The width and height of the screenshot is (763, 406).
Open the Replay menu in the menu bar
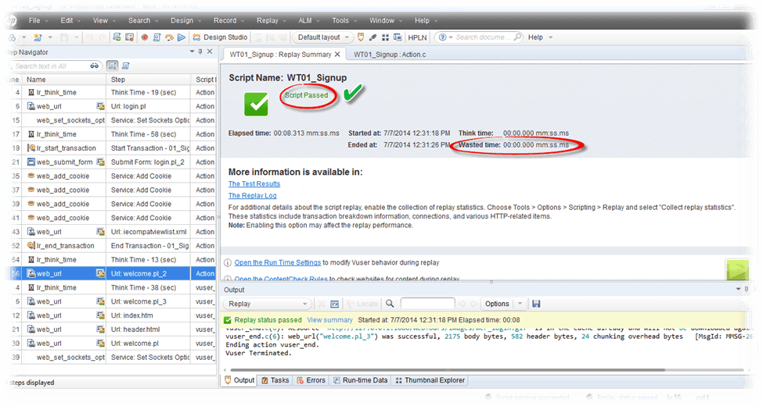click(x=267, y=20)
